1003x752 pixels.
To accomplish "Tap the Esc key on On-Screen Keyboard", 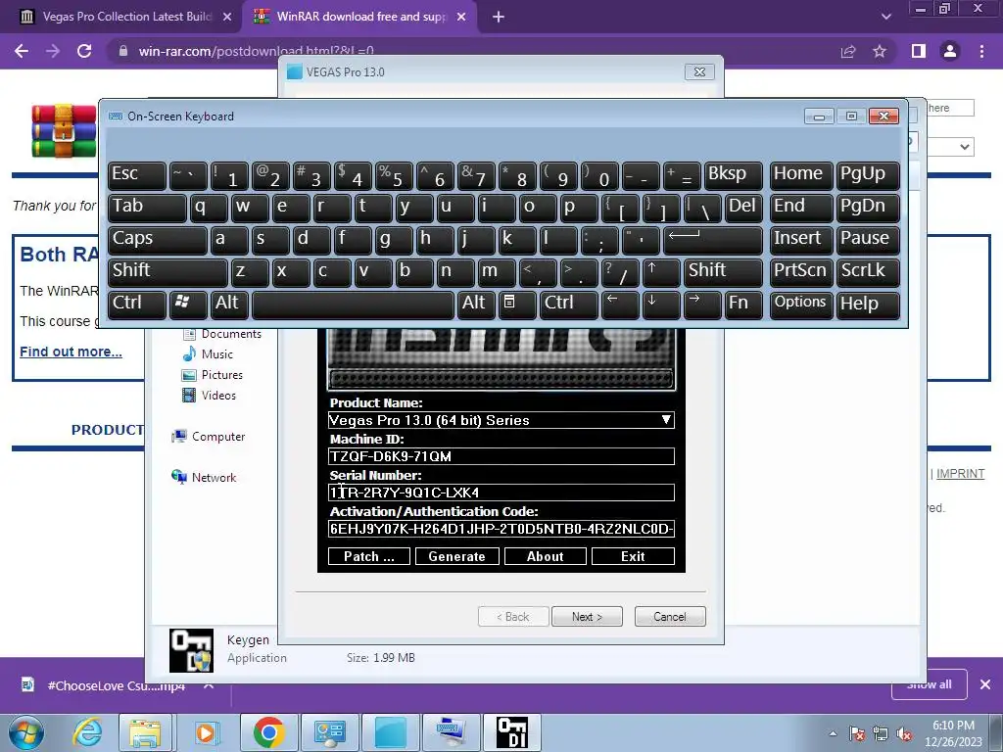I will pos(137,175).
